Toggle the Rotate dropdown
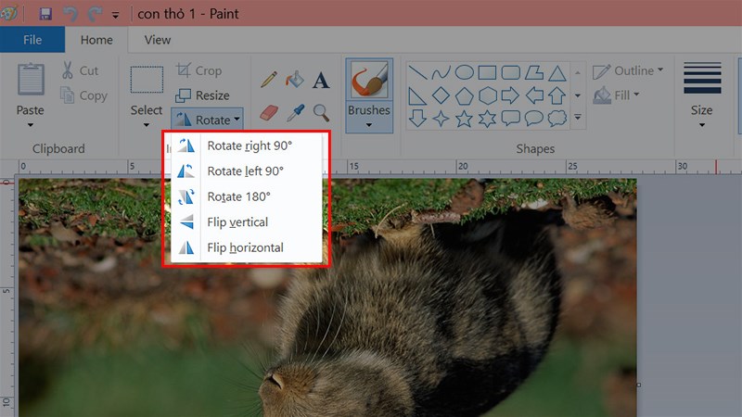Screen dimensions: 742x417 [x=207, y=120]
